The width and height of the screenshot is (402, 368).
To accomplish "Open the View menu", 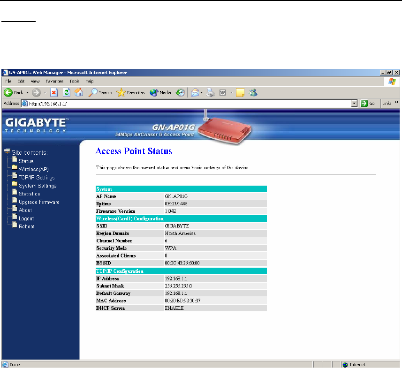I will click(35, 81).
